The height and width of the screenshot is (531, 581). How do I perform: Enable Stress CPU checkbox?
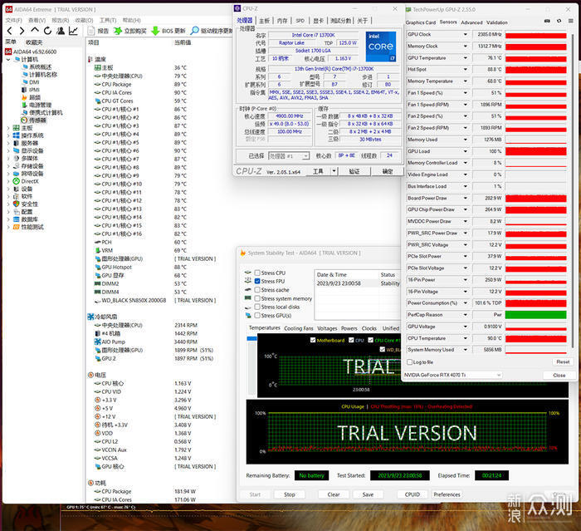coord(257,273)
